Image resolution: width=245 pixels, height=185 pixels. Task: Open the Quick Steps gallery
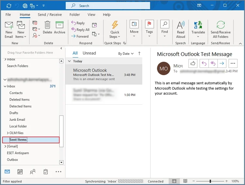point(115,30)
